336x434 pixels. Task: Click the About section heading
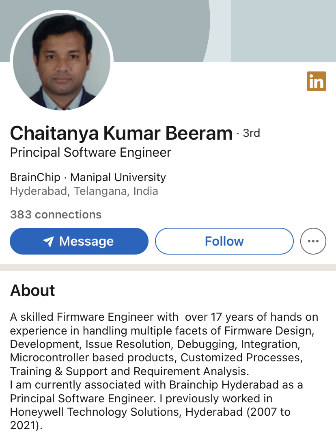point(32,290)
